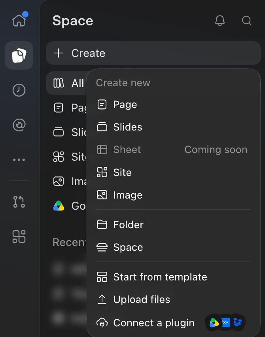Screen dimensions: 265x337
Task: Open the Home icon in left sidebar
Action: (x=19, y=21)
